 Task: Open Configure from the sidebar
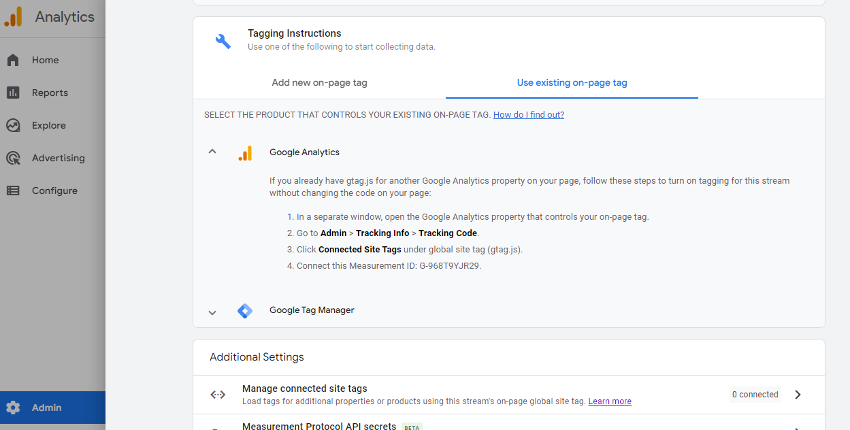coord(13,191)
